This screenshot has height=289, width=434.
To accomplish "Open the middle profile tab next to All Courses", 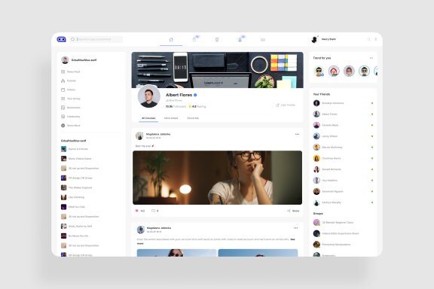I will pyautogui.click(x=171, y=118).
